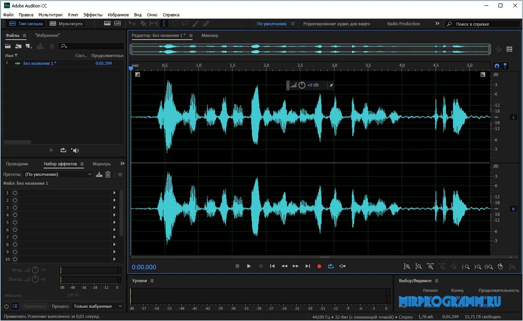Click the Play button in transport controls
523x321 pixels.
pos(249,266)
